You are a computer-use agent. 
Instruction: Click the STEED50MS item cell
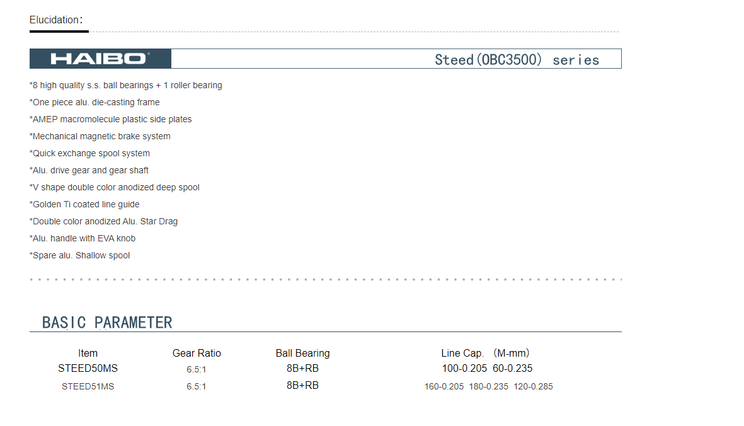click(x=88, y=369)
